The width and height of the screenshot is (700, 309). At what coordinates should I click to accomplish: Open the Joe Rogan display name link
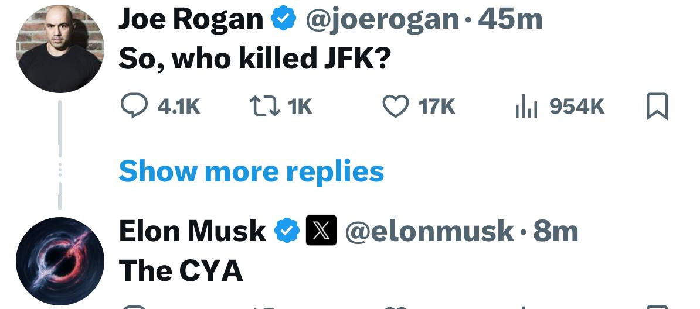191,20
